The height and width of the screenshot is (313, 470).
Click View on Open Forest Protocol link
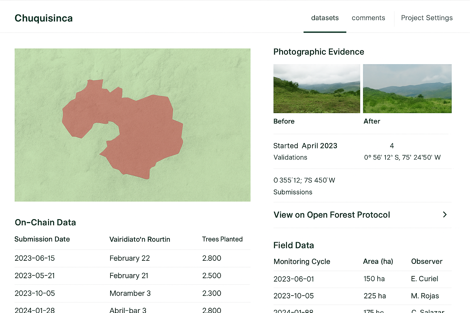(332, 215)
